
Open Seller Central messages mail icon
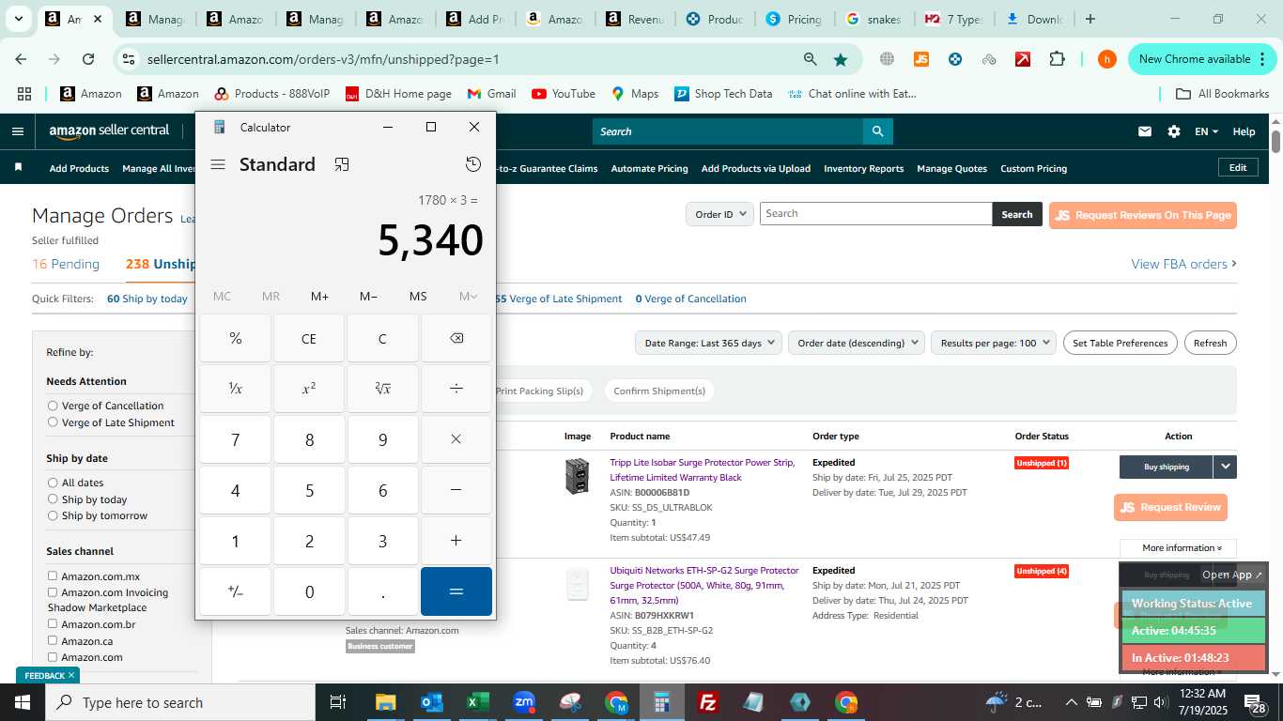click(x=1145, y=131)
